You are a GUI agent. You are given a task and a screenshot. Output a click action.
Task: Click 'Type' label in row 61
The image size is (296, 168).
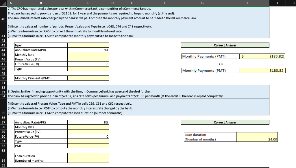click(41, 141)
